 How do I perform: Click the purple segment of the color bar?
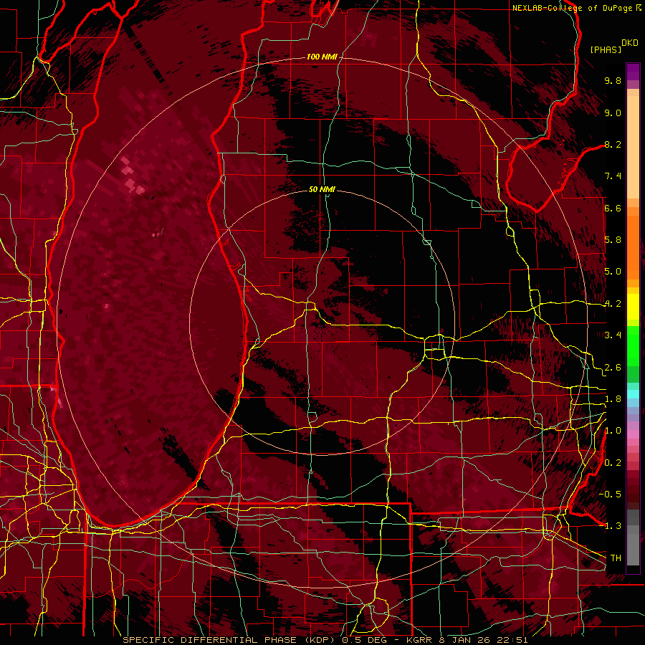(633, 72)
